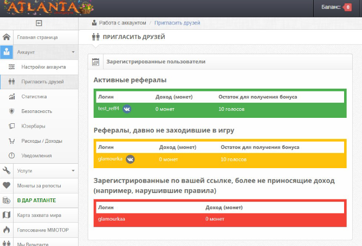362x246 pixels.
Task: Open Безопасность settings
Action: [37, 111]
